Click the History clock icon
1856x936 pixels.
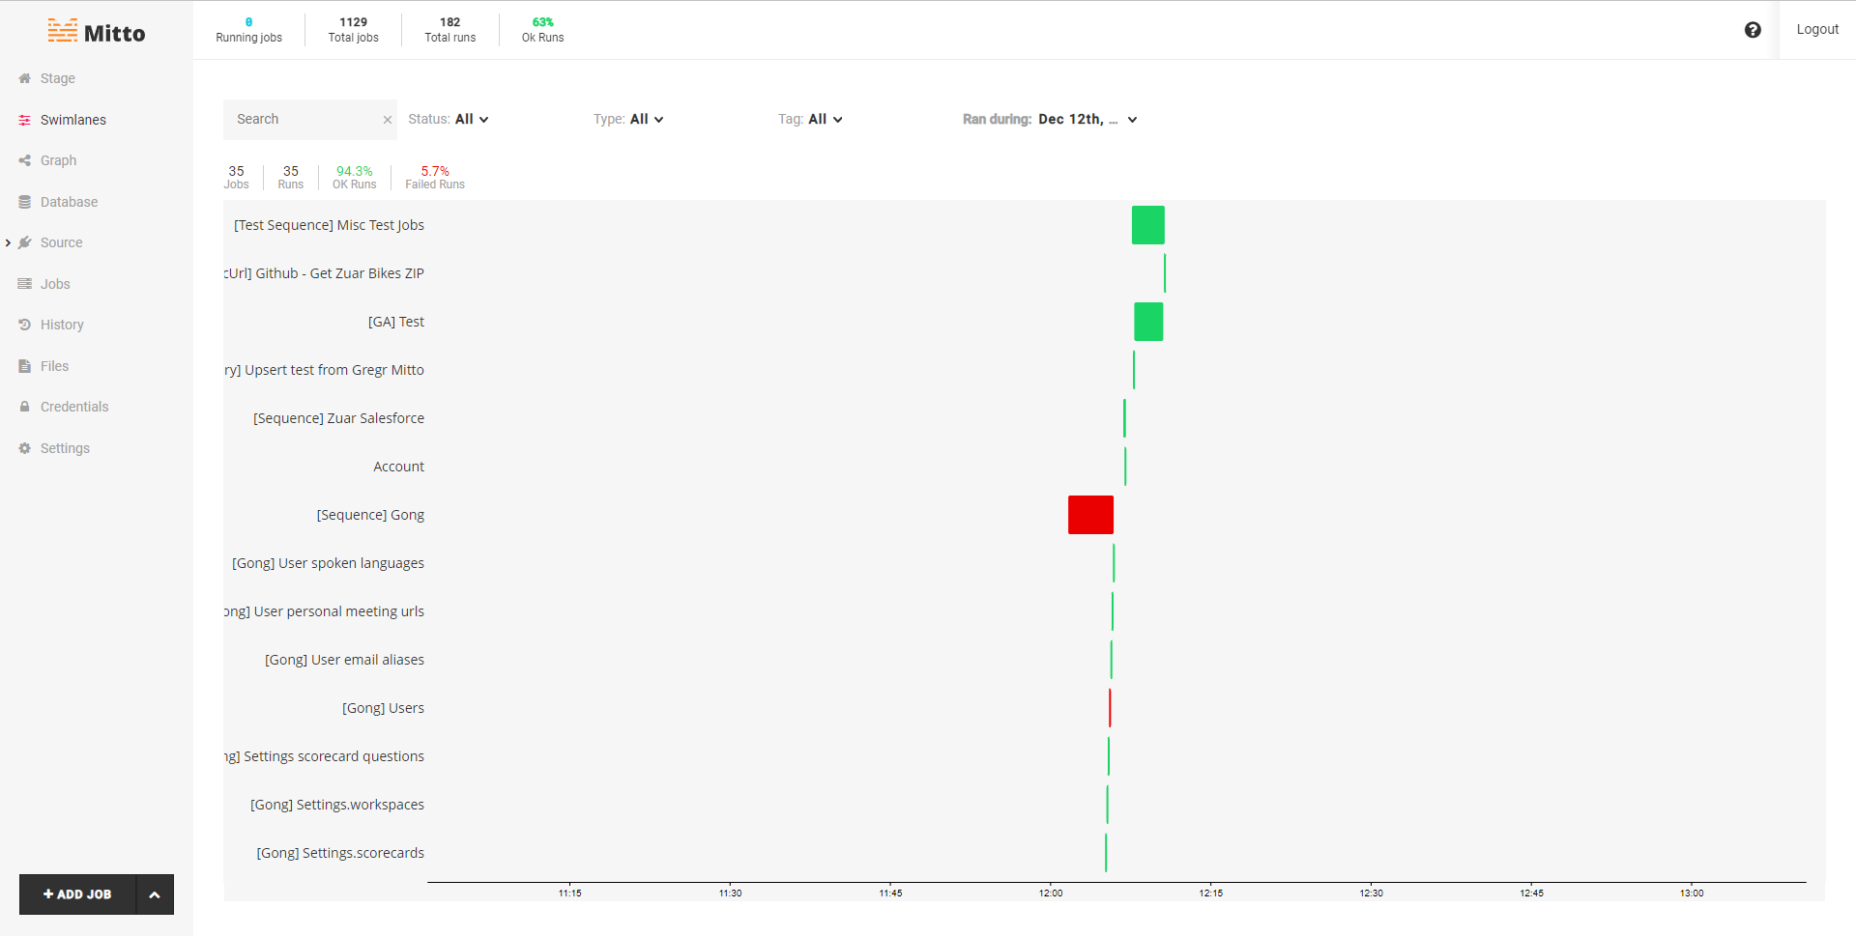click(25, 326)
